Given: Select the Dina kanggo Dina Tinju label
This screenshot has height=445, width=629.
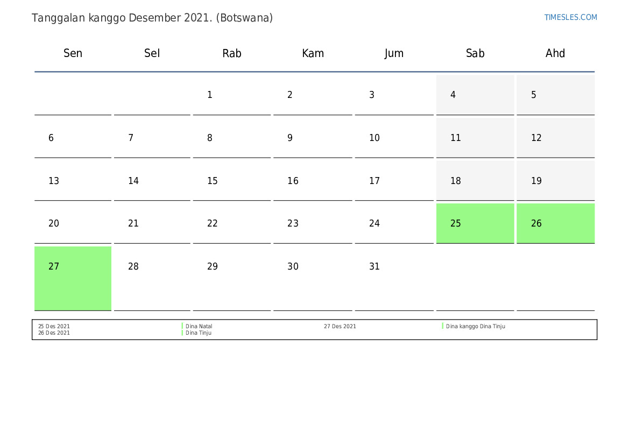Looking at the screenshot, I should tap(475, 326).
